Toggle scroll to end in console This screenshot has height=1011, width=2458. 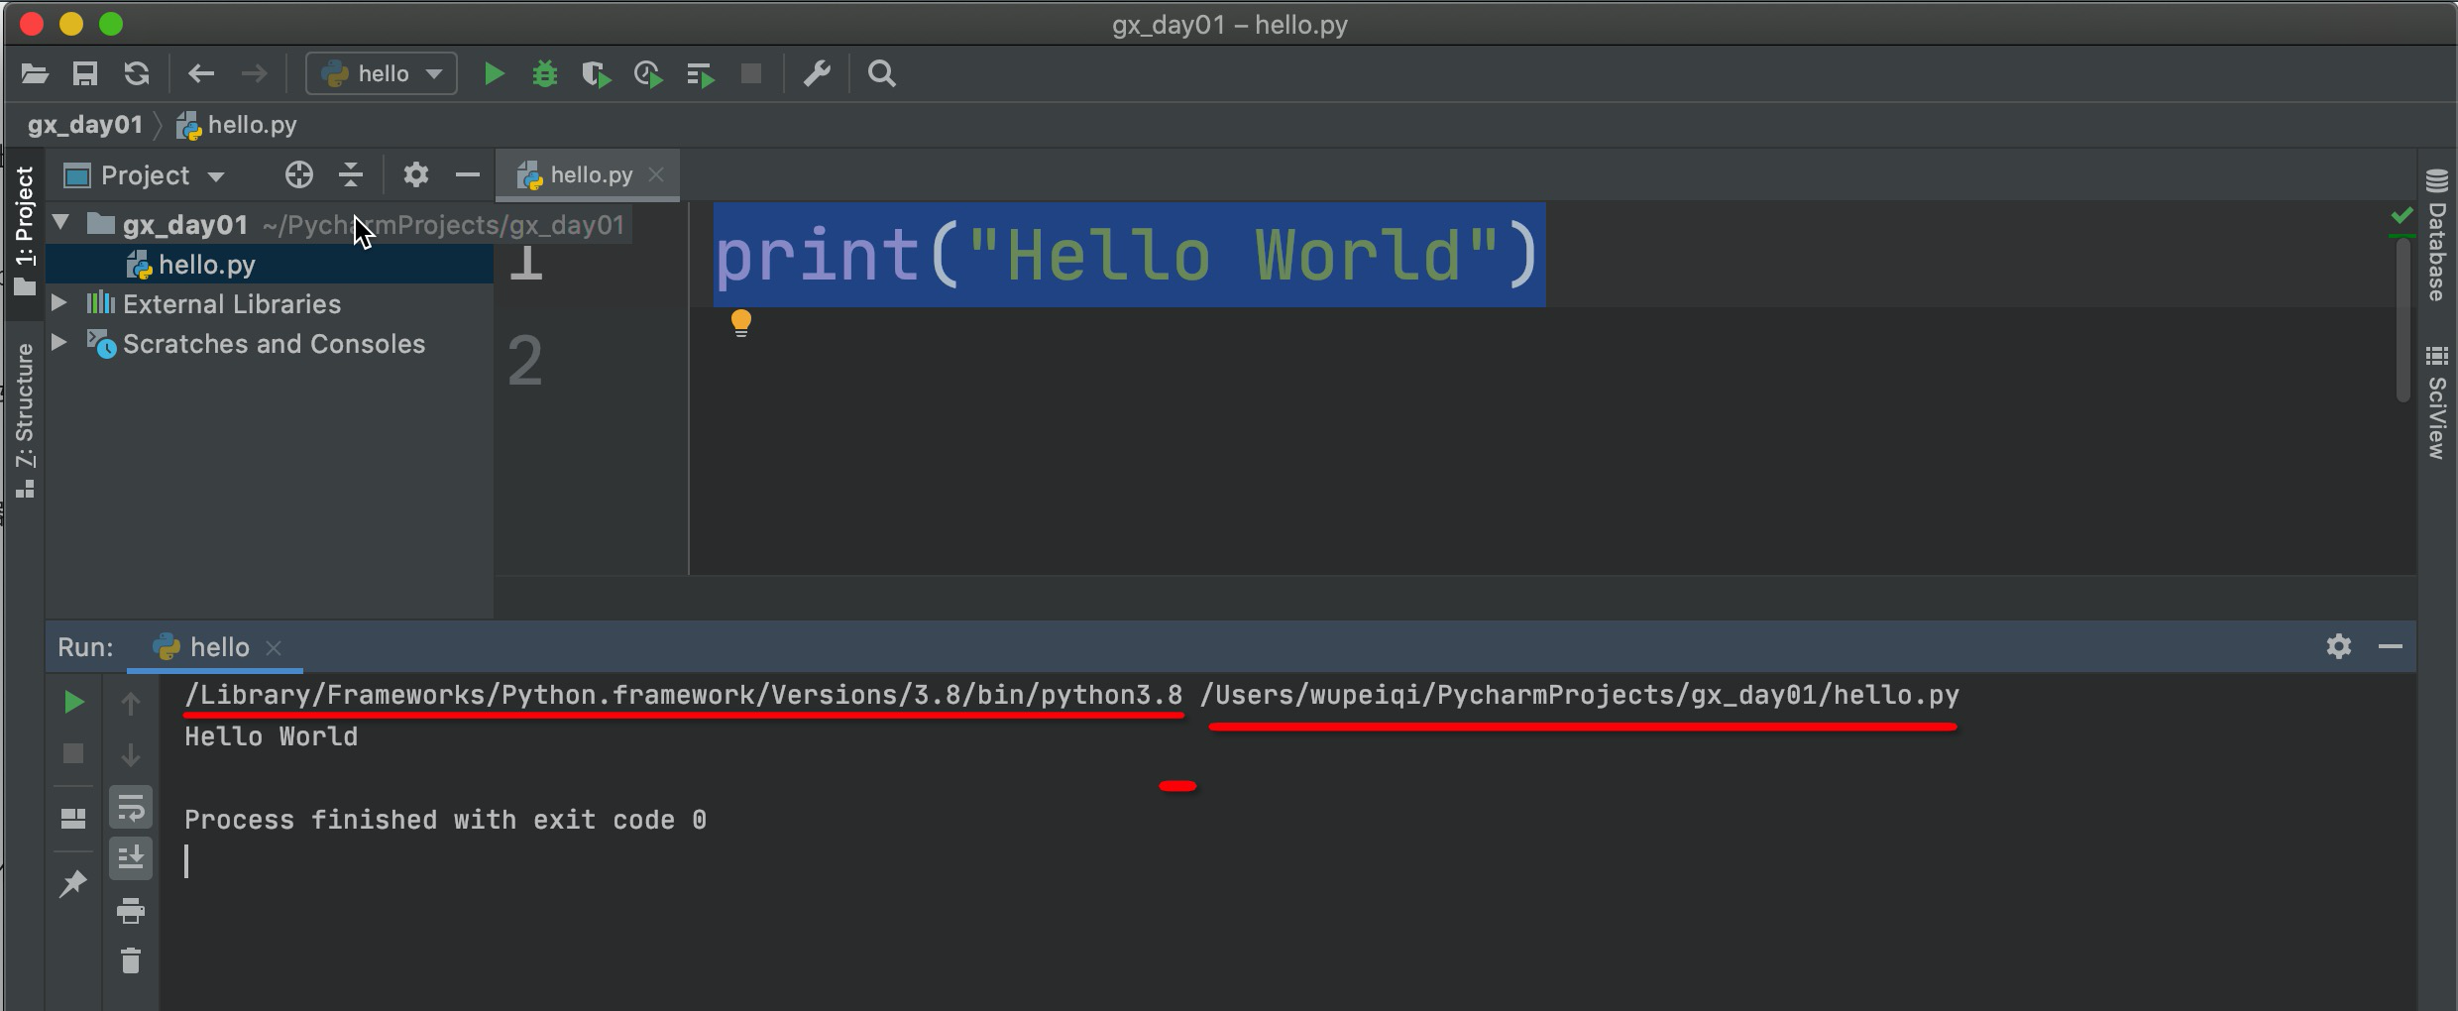tap(131, 857)
